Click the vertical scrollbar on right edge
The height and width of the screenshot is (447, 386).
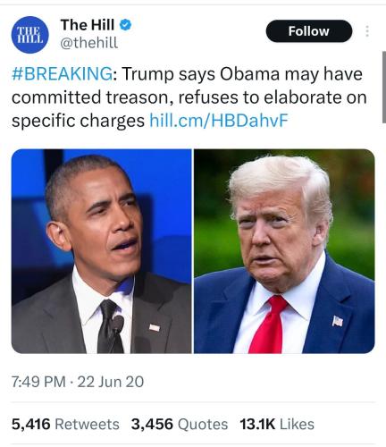[x=384, y=87]
